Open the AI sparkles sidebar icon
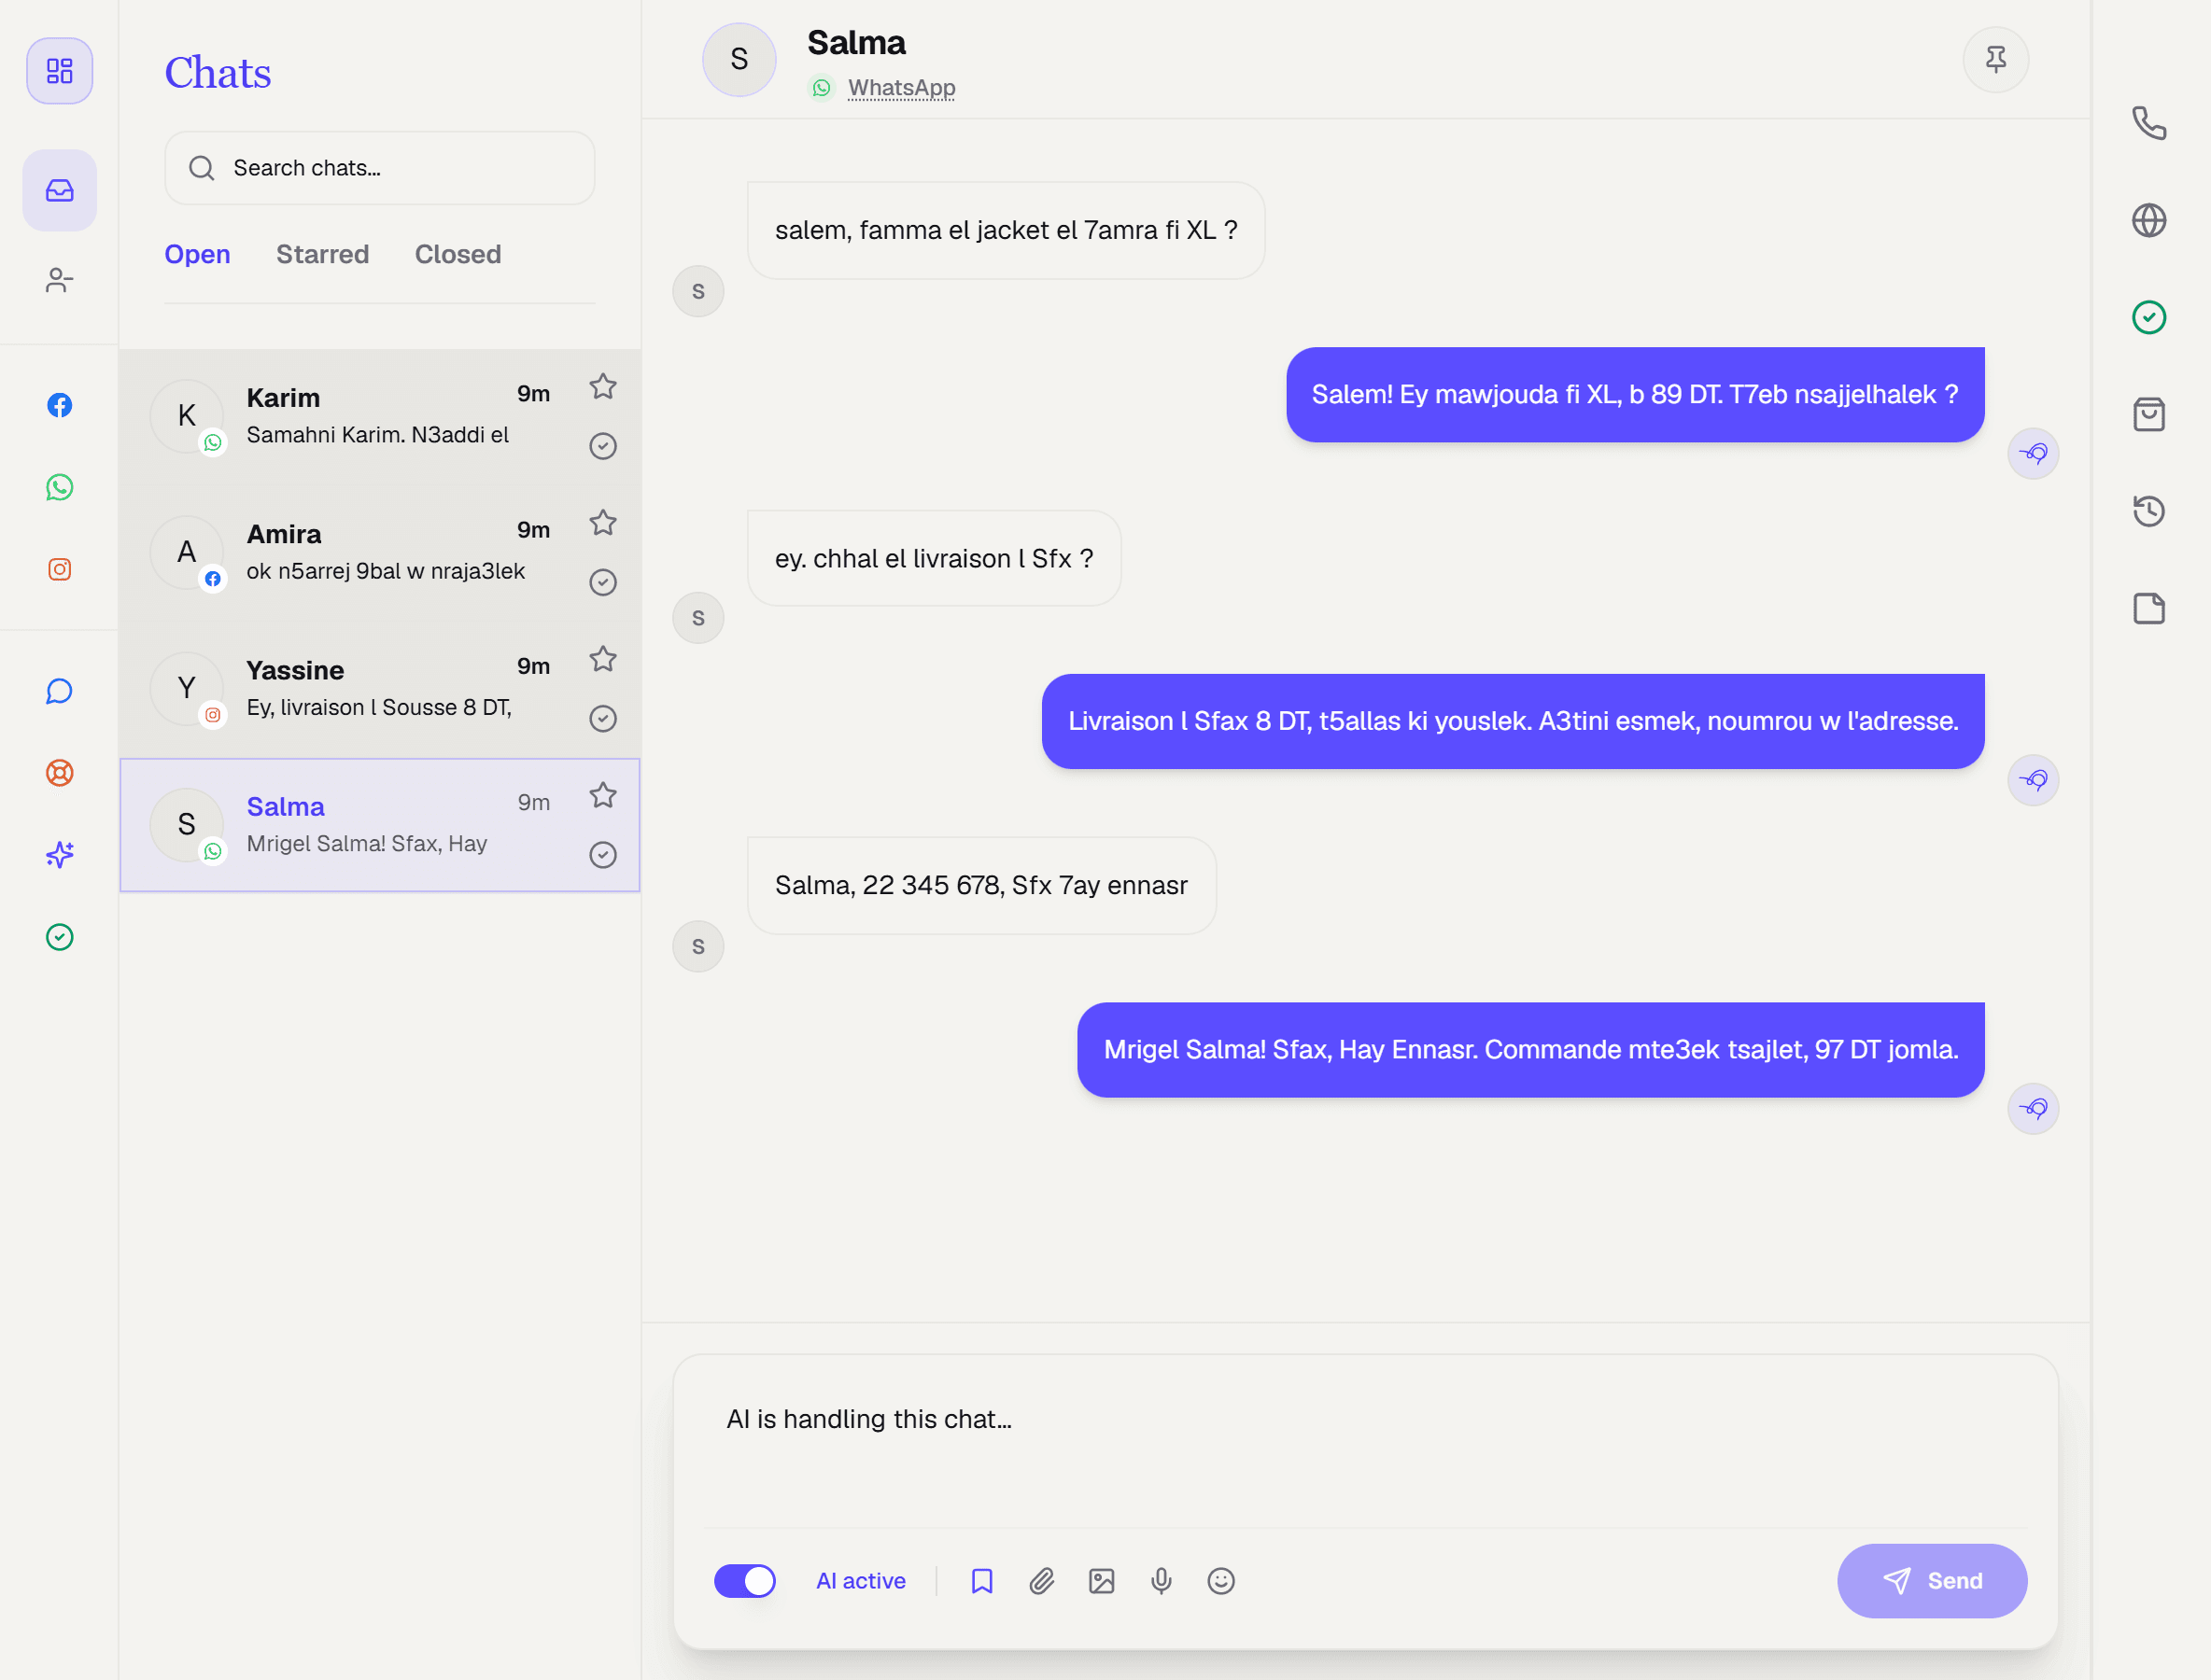2211x1680 pixels. point(60,855)
